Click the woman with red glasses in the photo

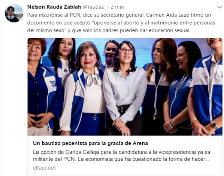pos(125,86)
